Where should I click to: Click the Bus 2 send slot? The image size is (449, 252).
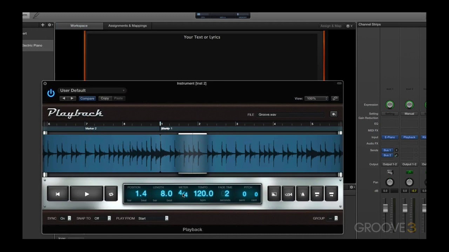tap(387, 155)
